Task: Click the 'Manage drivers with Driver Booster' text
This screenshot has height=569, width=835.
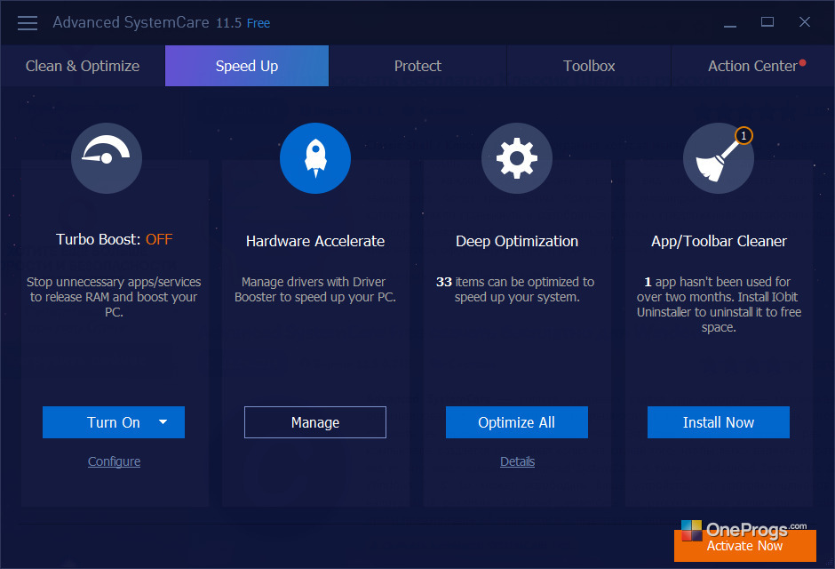Action: (315, 289)
